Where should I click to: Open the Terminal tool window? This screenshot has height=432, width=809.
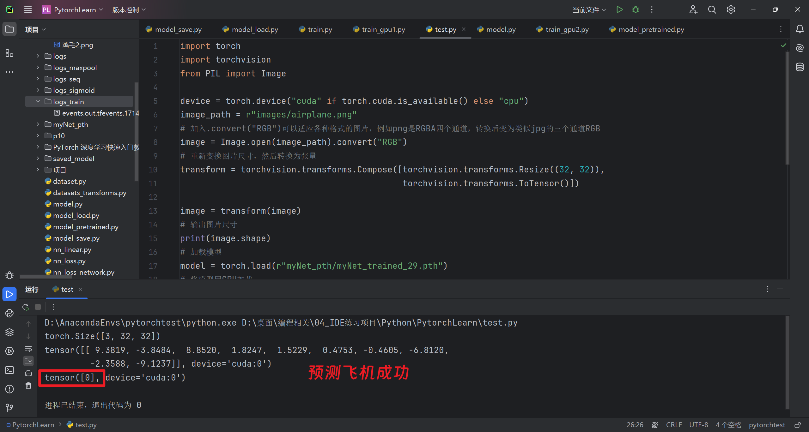tap(9, 370)
